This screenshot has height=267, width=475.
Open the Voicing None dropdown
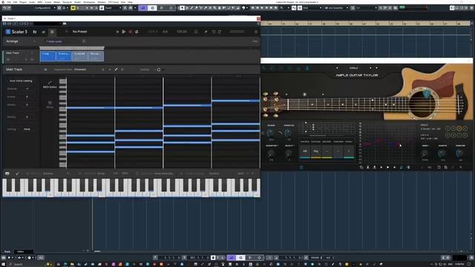(27, 129)
